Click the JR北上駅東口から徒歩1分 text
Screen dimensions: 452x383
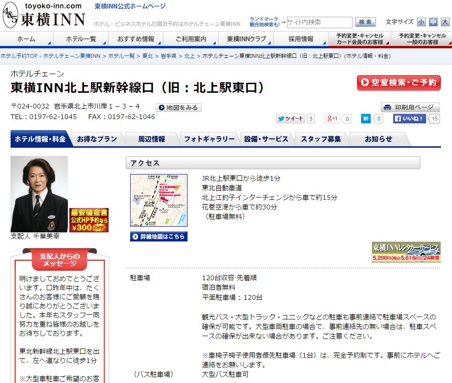(x=241, y=178)
